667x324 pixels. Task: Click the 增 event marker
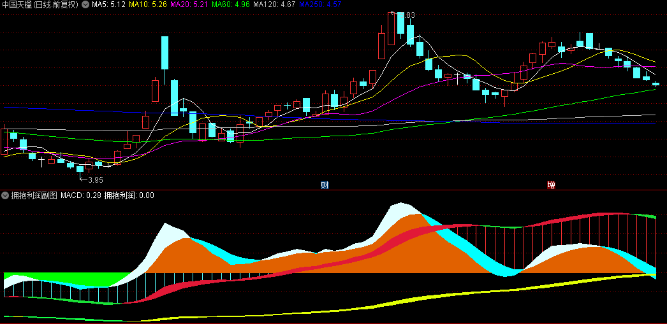tap(552, 185)
